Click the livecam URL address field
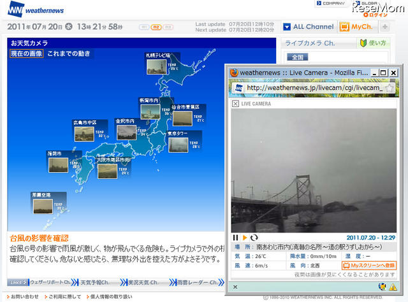 point(314,88)
